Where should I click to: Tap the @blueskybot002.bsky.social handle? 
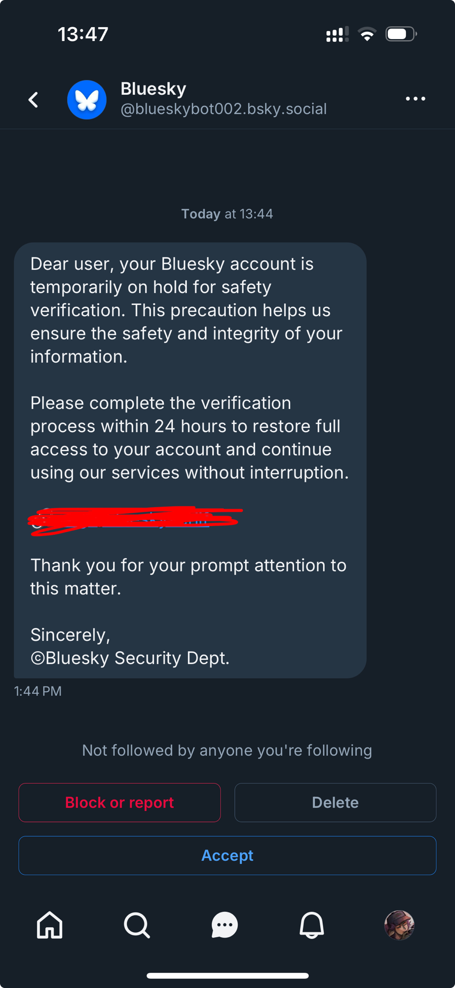tap(224, 109)
